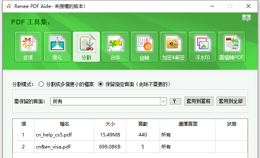Sort by the 大小 column header
This screenshot has width=260, height=158.
110,124
